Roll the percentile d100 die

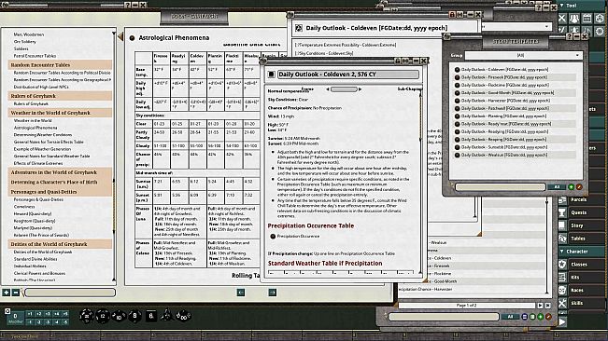point(183,316)
